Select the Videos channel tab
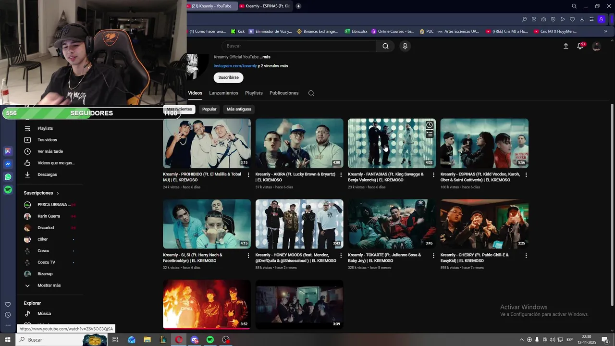Image resolution: width=615 pixels, height=346 pixels. pos(195,93)
